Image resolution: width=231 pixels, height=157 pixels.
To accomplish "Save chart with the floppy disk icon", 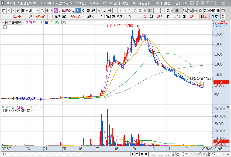I will (x=195, y=10).
